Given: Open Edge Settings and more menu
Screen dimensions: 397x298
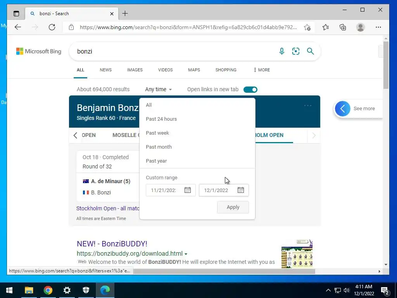Looking at the screenshot, I should [378, 27].
